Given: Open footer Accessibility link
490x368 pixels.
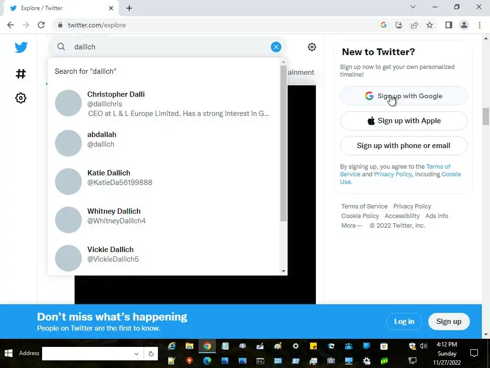Looking at the screenshot, I should pyautogui.click(x=402, y=216).
